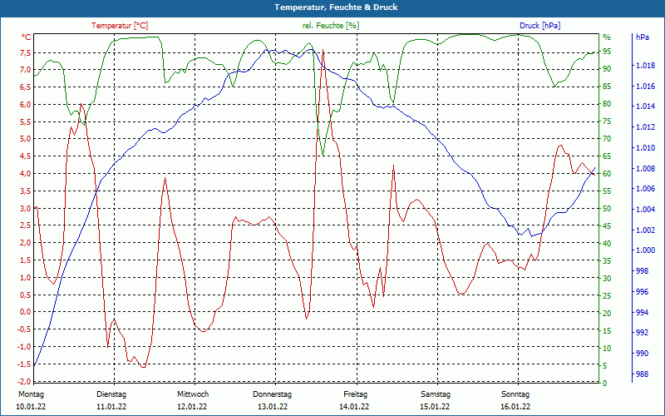This screenshot has height=416, width=665.
Task: Click the Samstag day label
Action: [436, 394]
